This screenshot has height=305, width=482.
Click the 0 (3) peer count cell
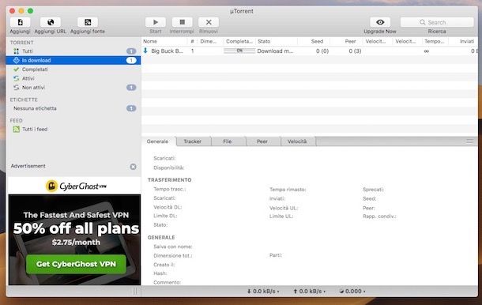pyautogui.click(x=355, y=51)
